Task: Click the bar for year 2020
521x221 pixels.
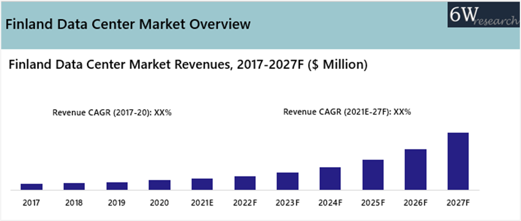Action: coord(160,185)
